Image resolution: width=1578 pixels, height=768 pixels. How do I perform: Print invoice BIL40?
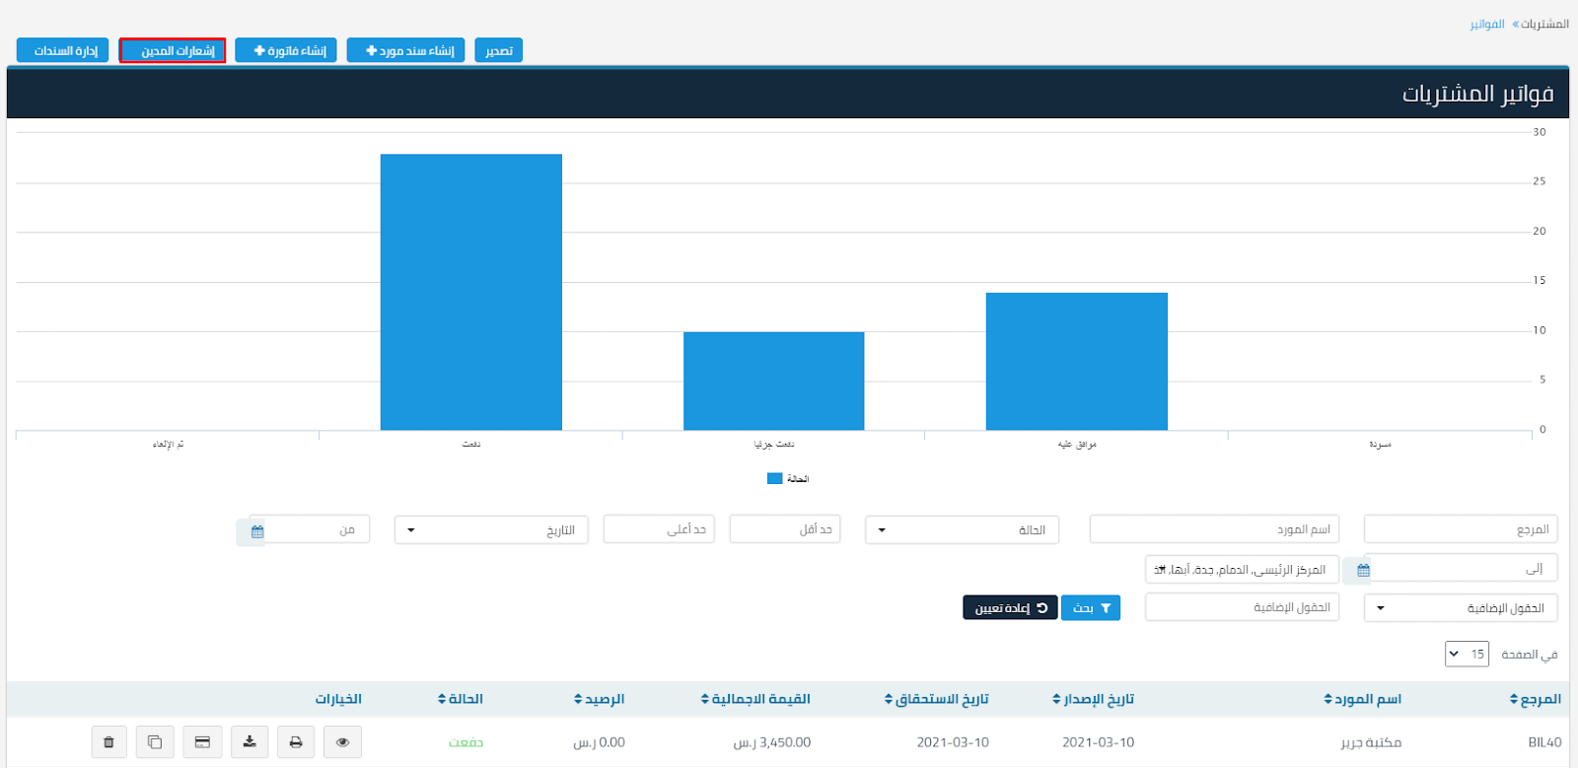coord(296,742)
